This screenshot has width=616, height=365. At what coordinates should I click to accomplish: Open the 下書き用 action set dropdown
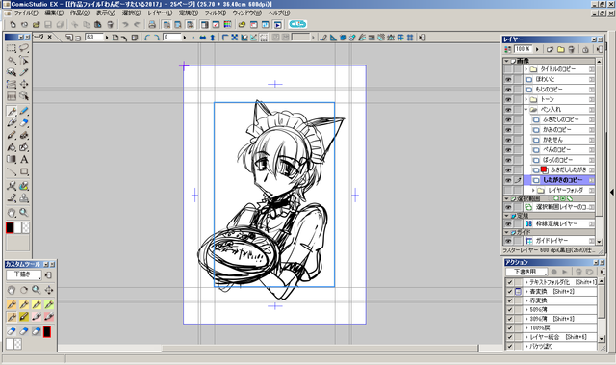point(526,272)
